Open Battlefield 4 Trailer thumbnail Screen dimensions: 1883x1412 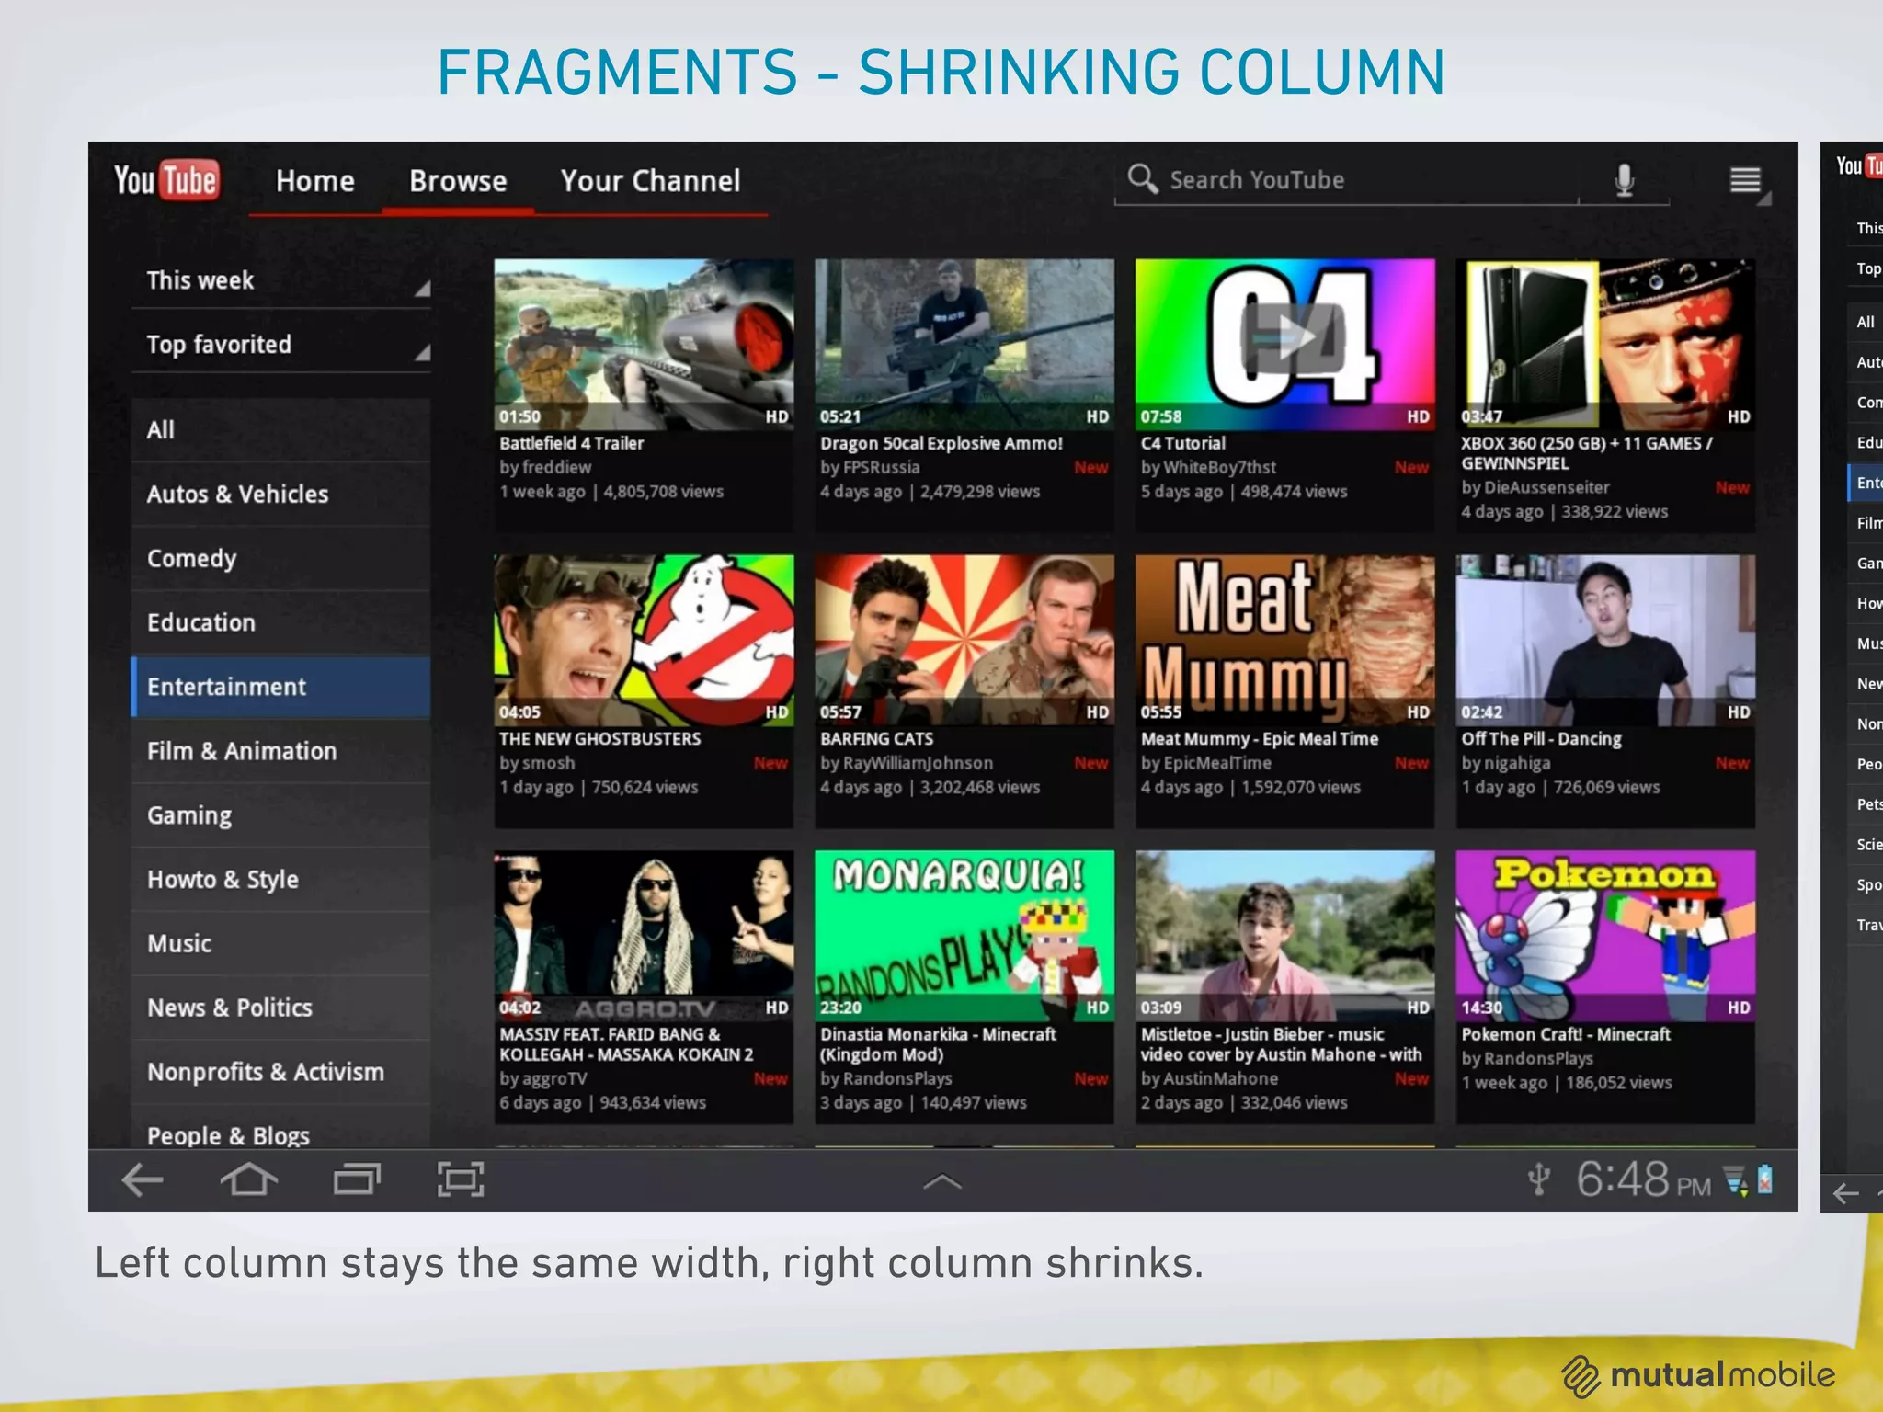coord(644,345)
